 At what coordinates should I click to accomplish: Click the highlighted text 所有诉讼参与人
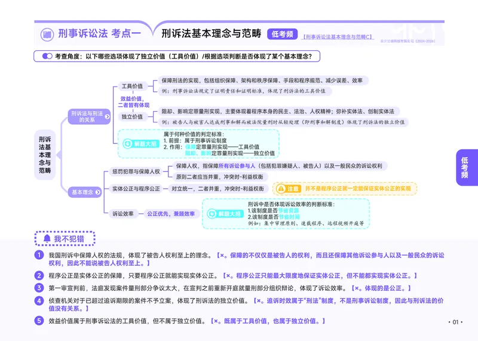(237, 166)
